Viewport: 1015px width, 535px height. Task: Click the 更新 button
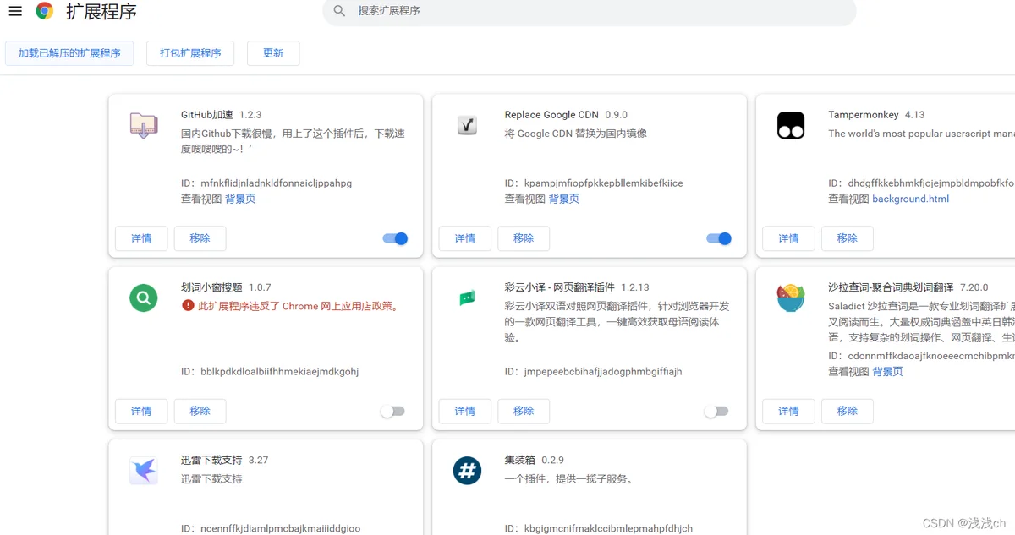[x=273, y=52]
